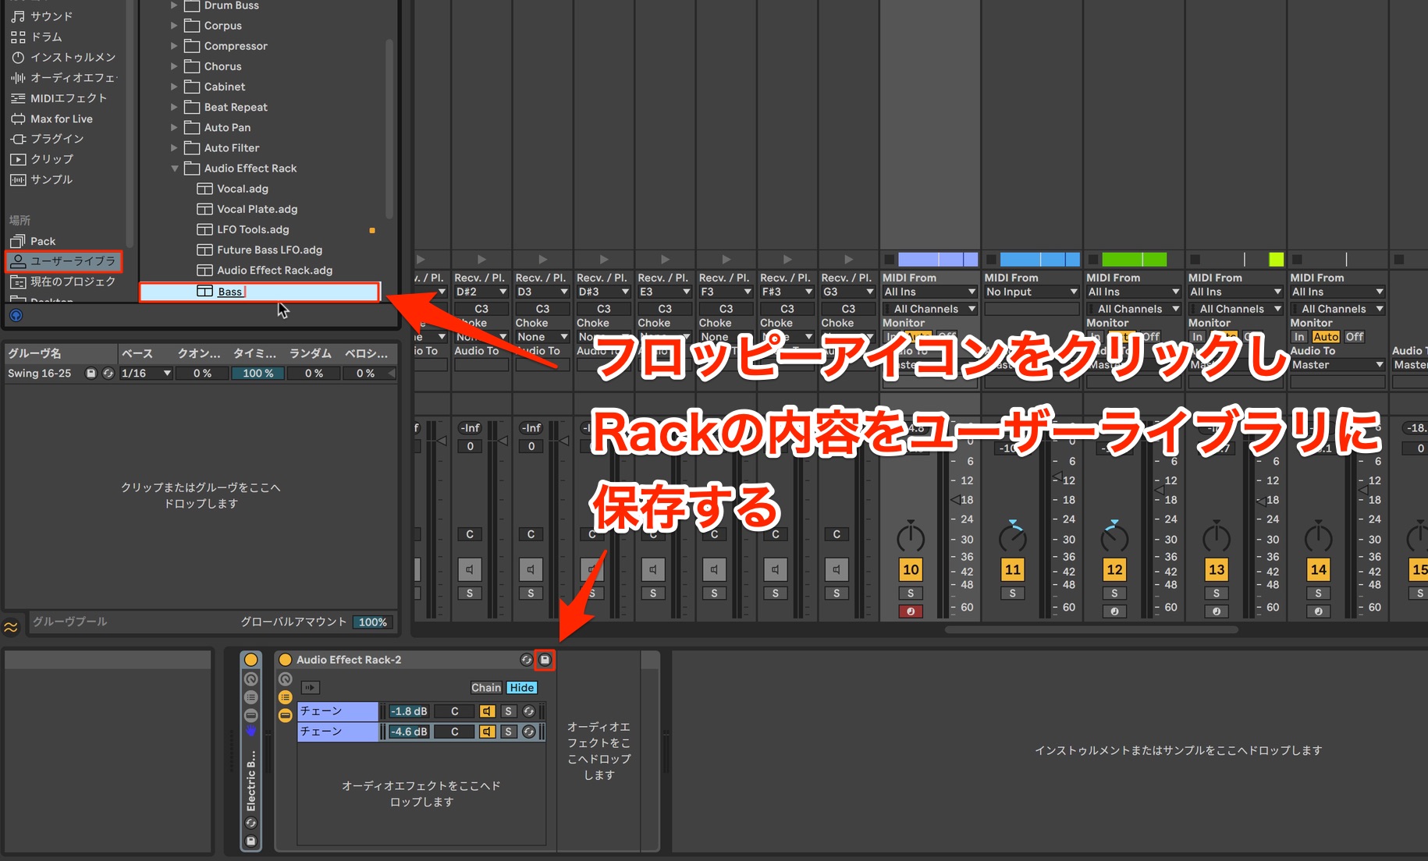Set track 14 monitor to Off
The height and width of the screenshot is (861, 1428).
(x=1355, y=337)
